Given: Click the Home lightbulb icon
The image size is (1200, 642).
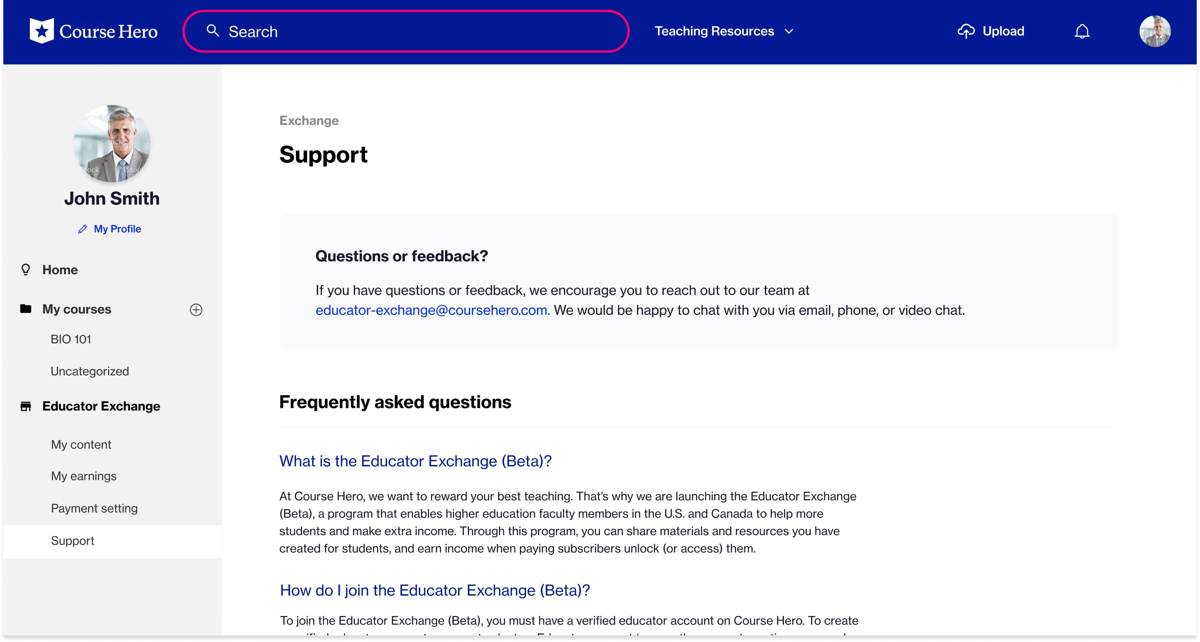Looking at the screenshot, I should click(26, 270).
